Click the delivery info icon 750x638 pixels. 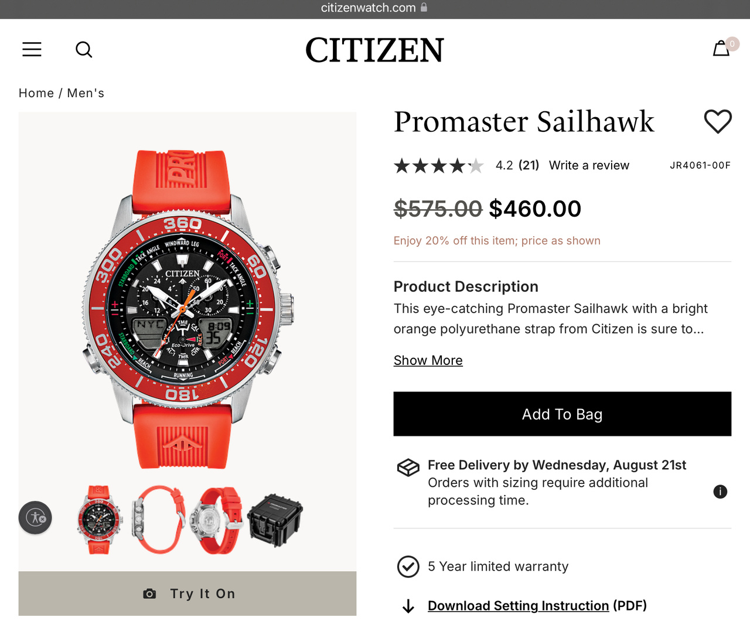point(720,492)
